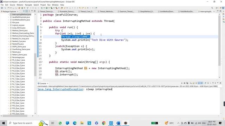Expand Pattern_Demo.java tree node
Image resolution: width=225 pixels, height=126 pixels.
(x=8, y=55)
